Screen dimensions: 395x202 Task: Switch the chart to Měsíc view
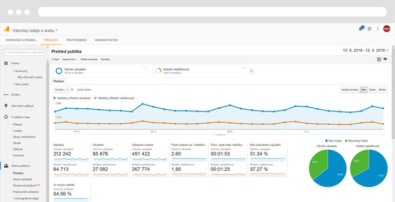coord(383,89)
